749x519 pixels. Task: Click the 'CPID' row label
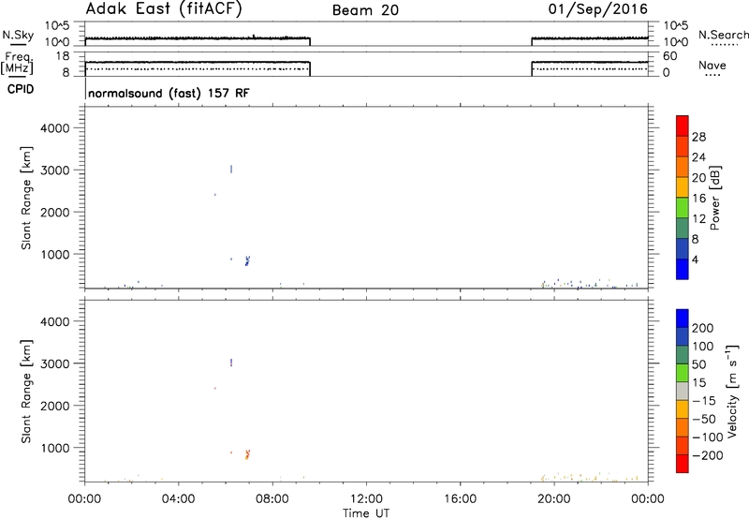(x=21, y=89)
